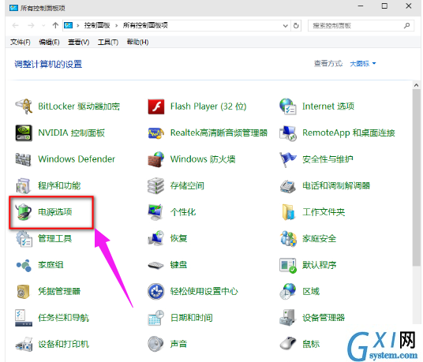Open 默认程序 icon

(288, 266)
